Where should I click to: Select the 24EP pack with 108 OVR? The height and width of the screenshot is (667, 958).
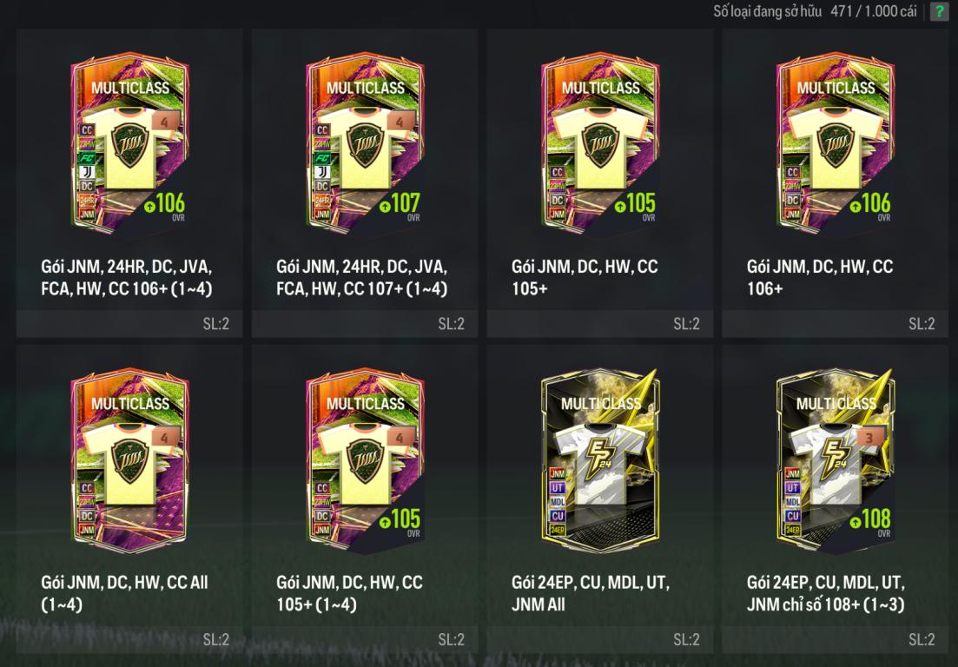[836, 499]
